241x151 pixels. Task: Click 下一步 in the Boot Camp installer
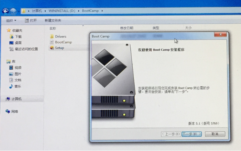(x=191, y=134)
